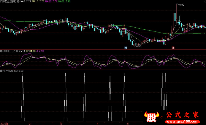Click month 3 on the time axis
206x125 pixels.
61,123
